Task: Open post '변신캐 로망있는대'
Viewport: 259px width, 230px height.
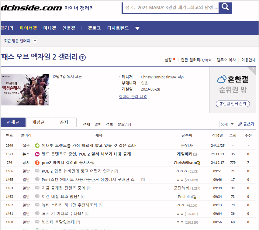Action: 58,222
